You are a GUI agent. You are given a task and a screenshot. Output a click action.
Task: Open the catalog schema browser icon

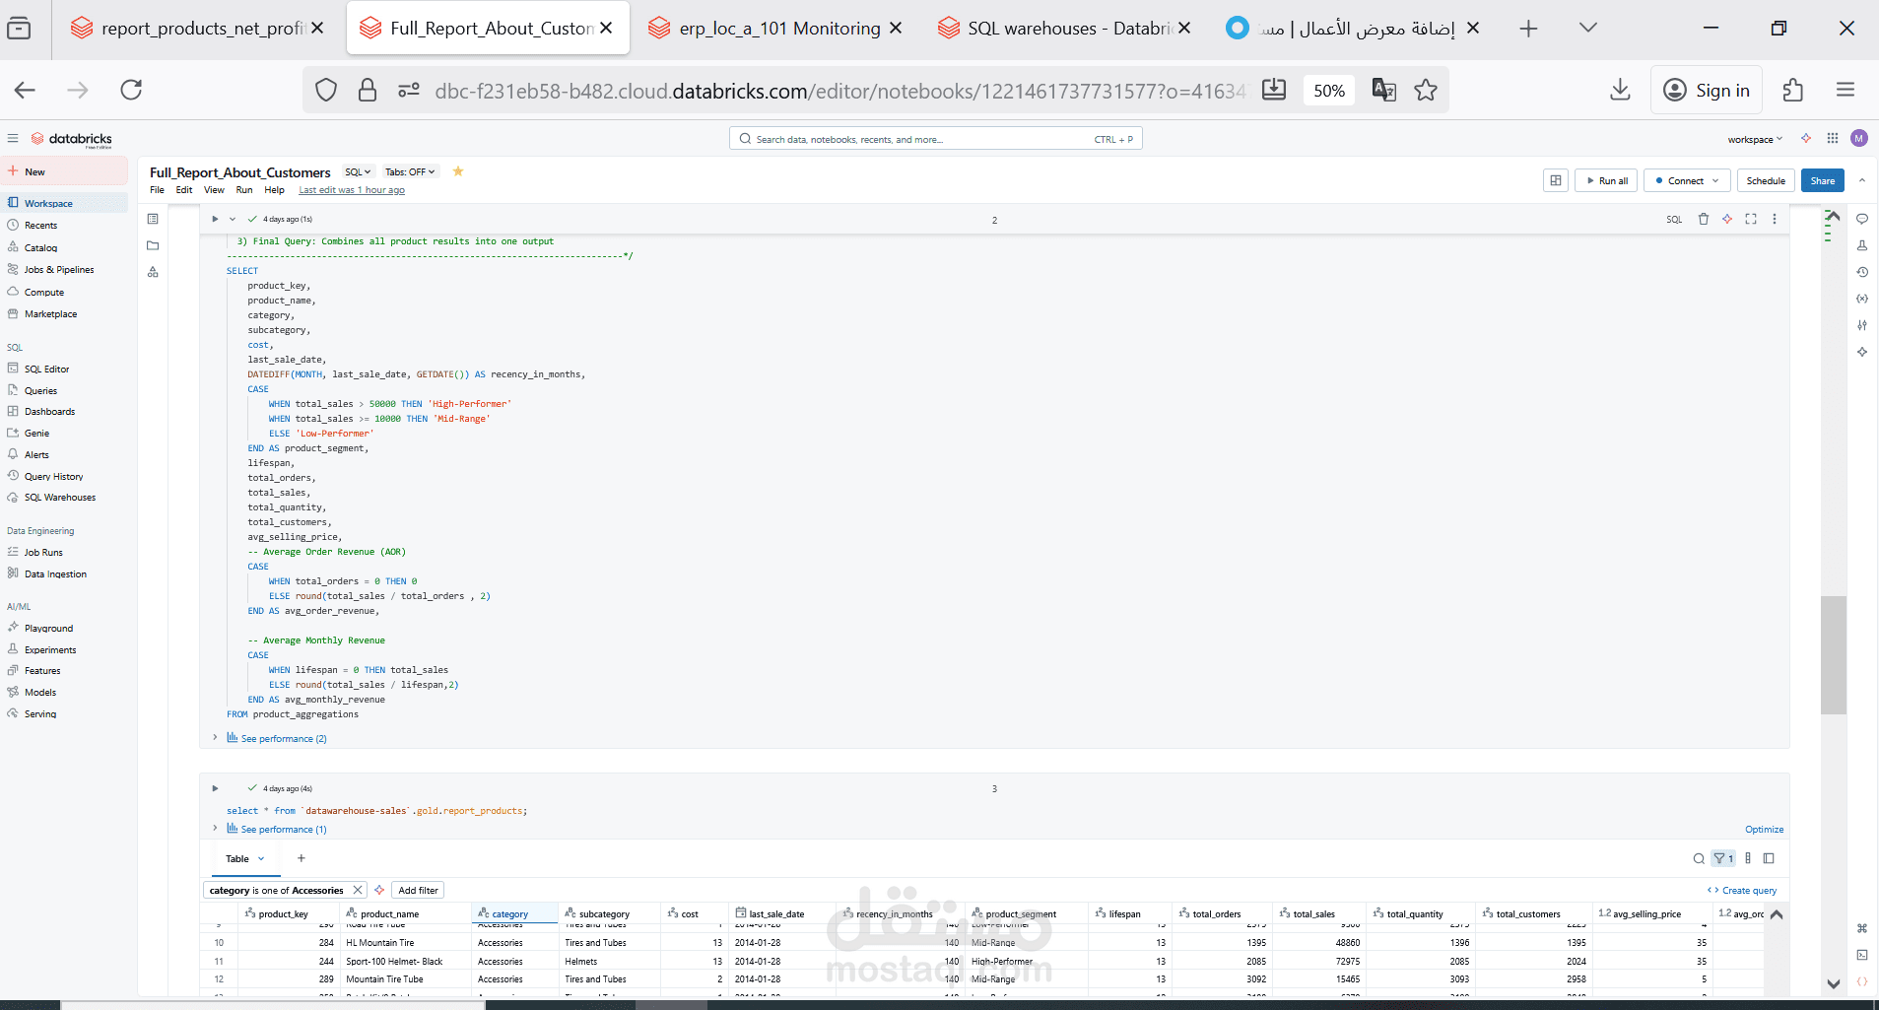(153, 272)
